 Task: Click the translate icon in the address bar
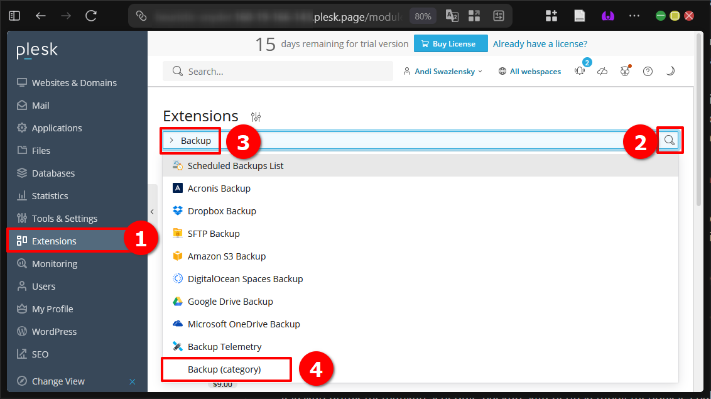(x=453, y=15)
